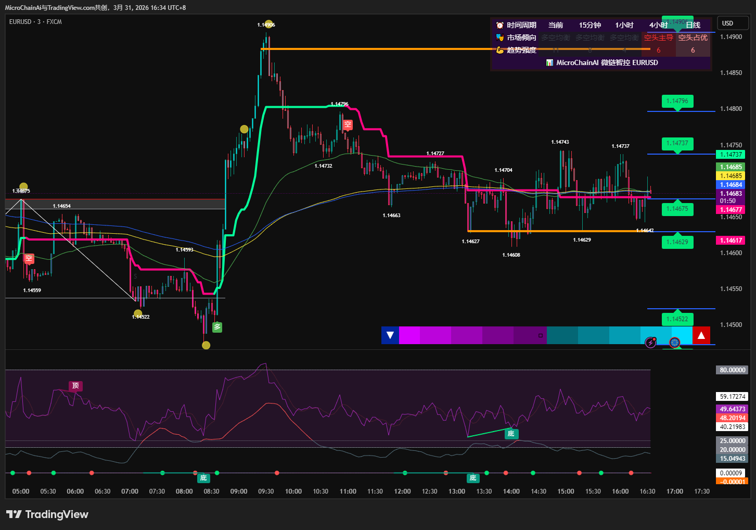Image resolution: width=756 pixels, height=530 pixels.
Task: Click the purple 49.64373 oscillator value
Action: pos(733,409)
